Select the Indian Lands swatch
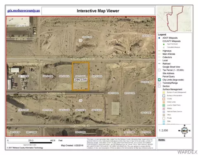This screenshot has width=198, height=155. click(164, 102)
